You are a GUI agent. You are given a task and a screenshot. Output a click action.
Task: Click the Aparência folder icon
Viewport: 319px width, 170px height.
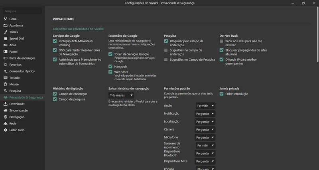click(6, 26)
